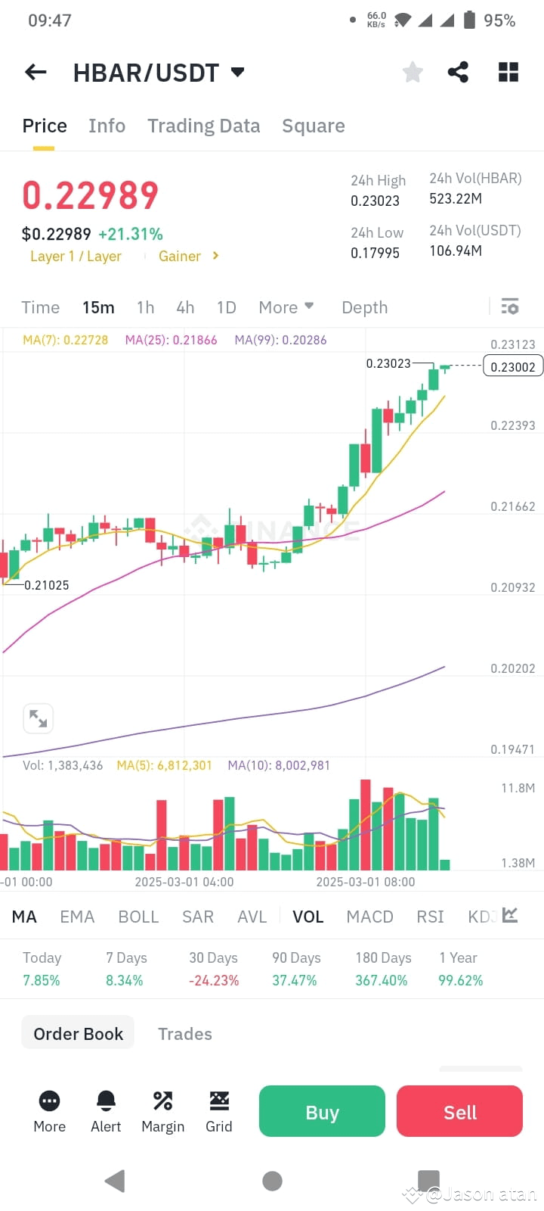Screen dimensions: 544x1211
Task: Toggle the RSI indicator on
Action: pyautogui.click(x=429, y=917)
